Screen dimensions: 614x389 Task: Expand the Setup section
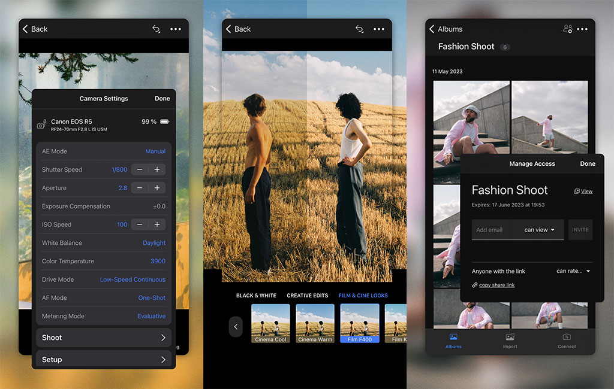click(104, 360)
